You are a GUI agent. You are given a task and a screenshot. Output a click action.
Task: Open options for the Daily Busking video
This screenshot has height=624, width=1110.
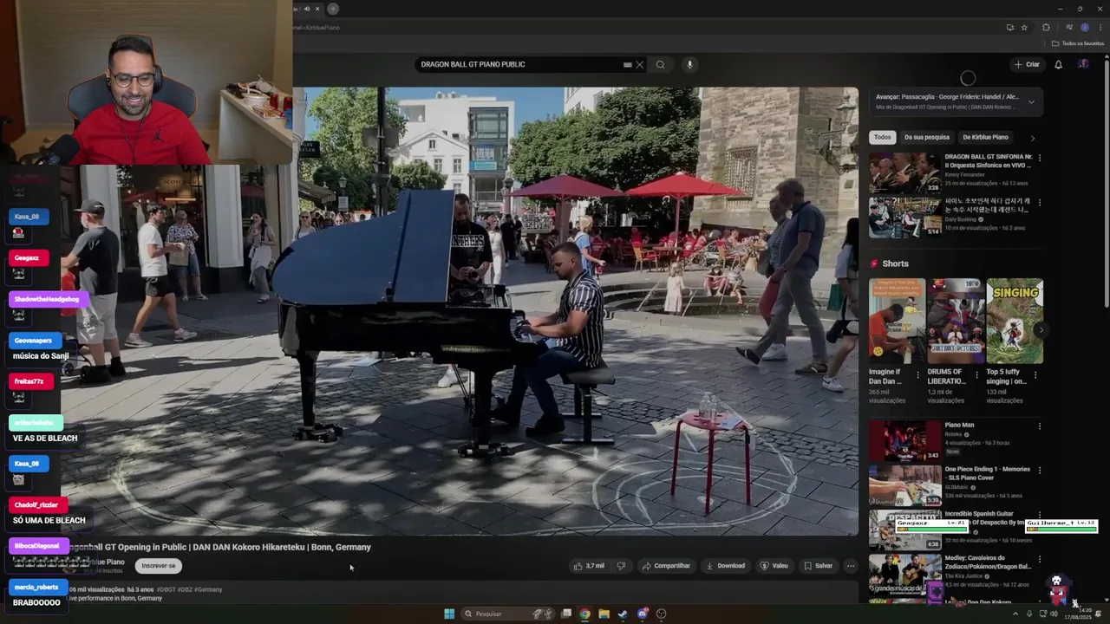point(1039,202)
